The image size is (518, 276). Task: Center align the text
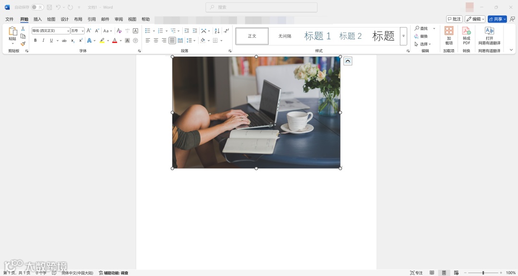[156, 41]
